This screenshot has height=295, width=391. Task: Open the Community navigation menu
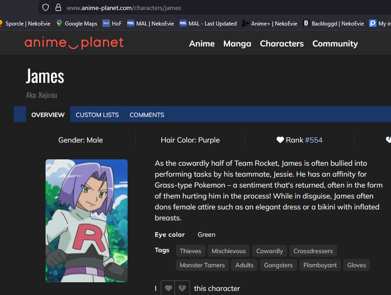pos(335,44)
